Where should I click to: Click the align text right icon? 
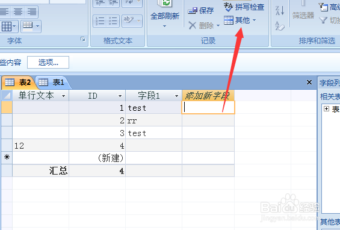32,11
